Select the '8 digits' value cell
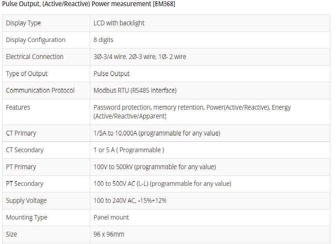 tap(103, 40)
